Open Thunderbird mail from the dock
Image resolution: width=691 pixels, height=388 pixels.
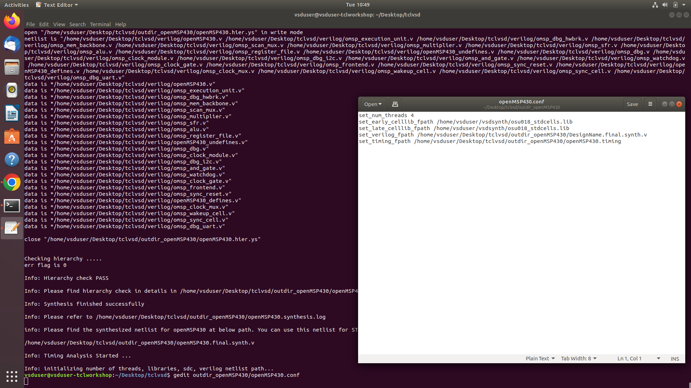coord(12,44)
